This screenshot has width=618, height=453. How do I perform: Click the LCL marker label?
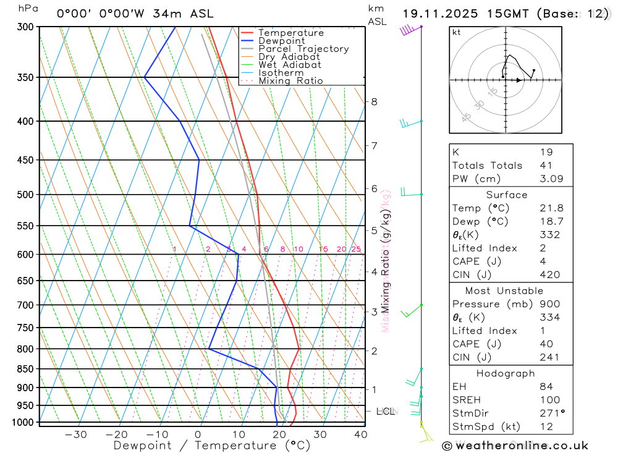click(386, 412)
